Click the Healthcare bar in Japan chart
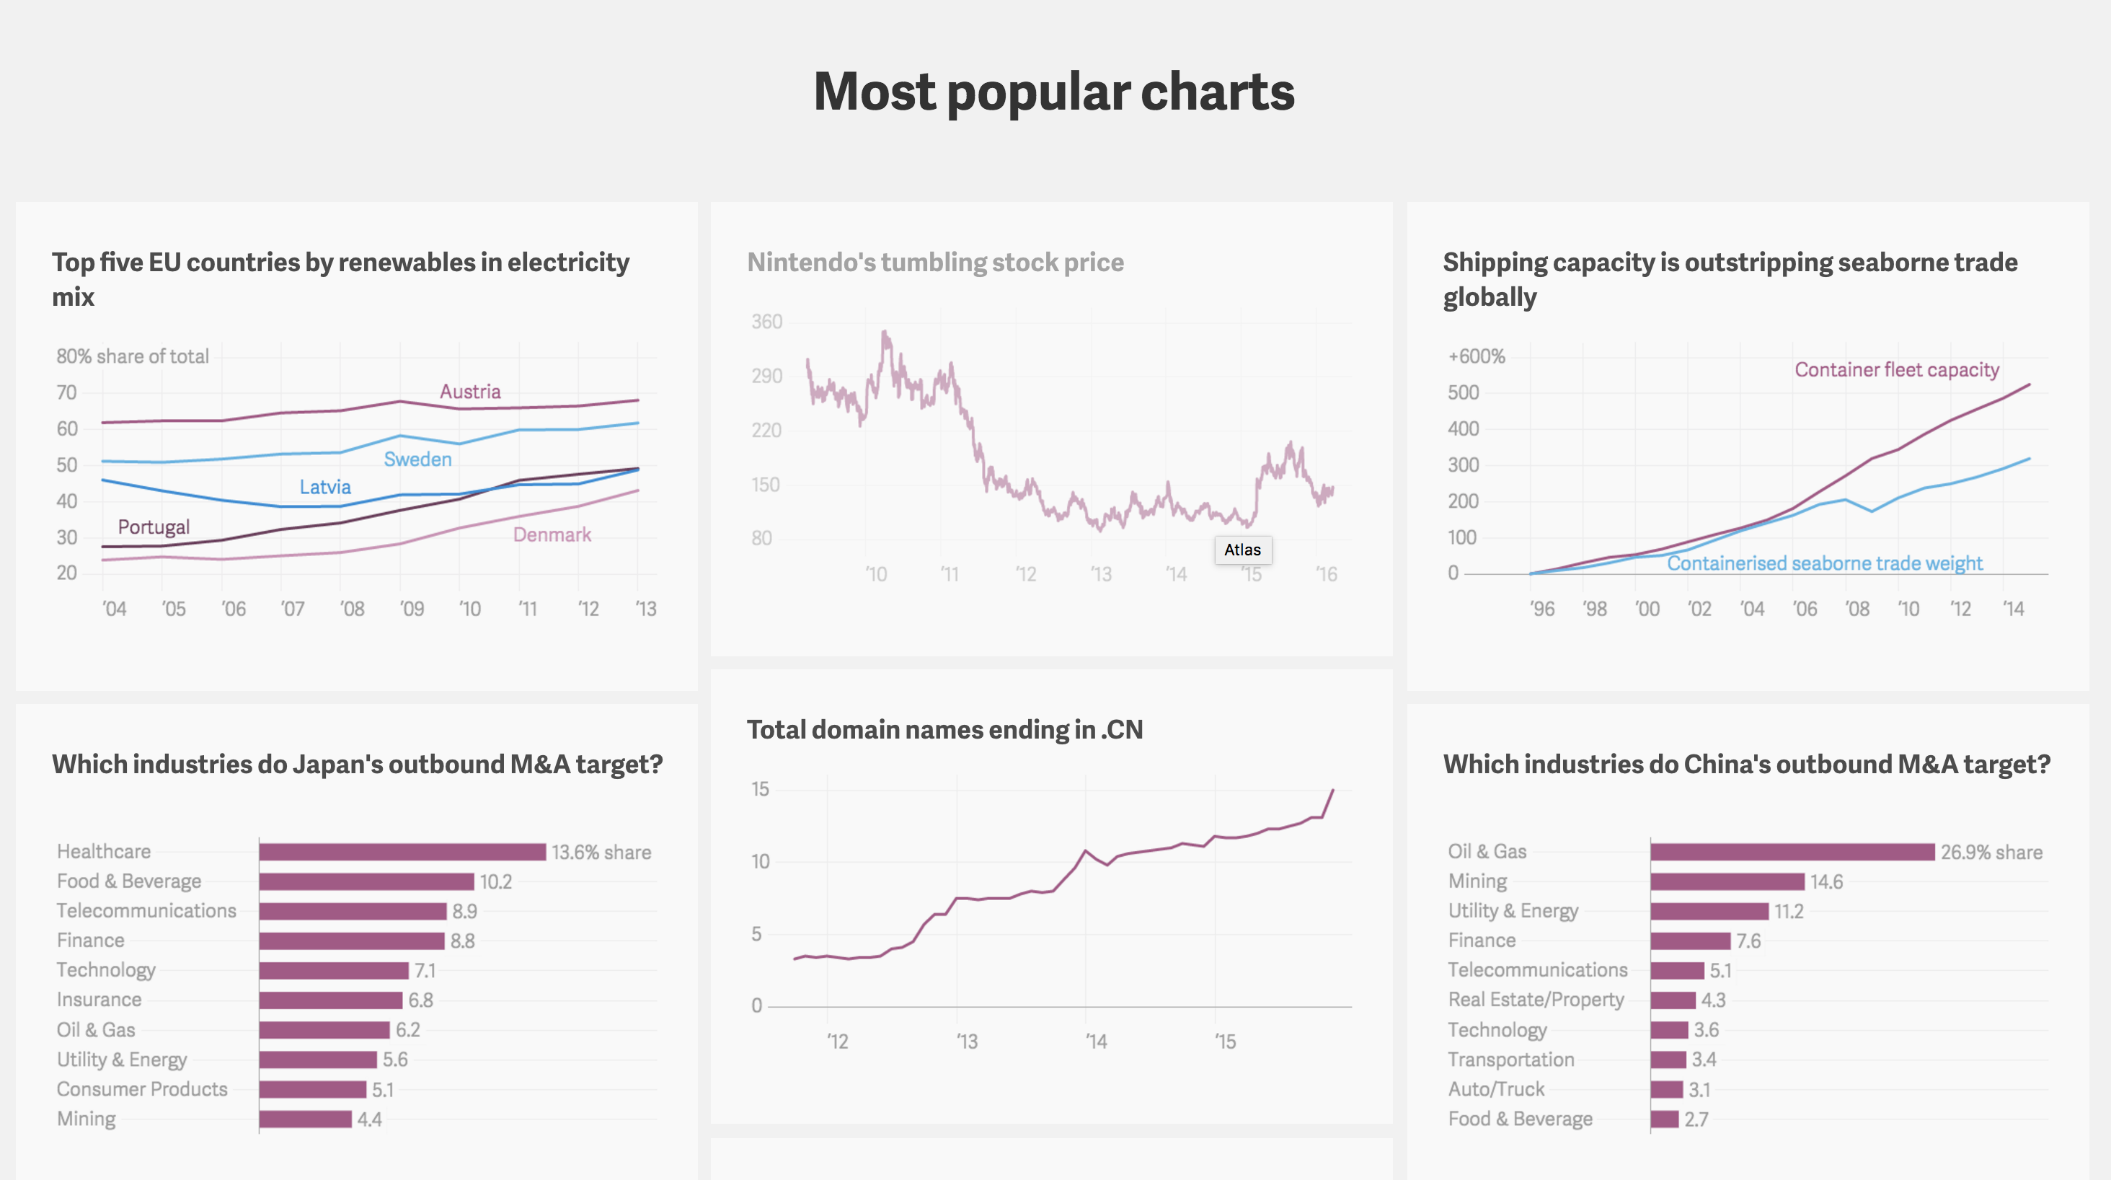The width and height of the screenshot is (2111, 1180). 402,852
